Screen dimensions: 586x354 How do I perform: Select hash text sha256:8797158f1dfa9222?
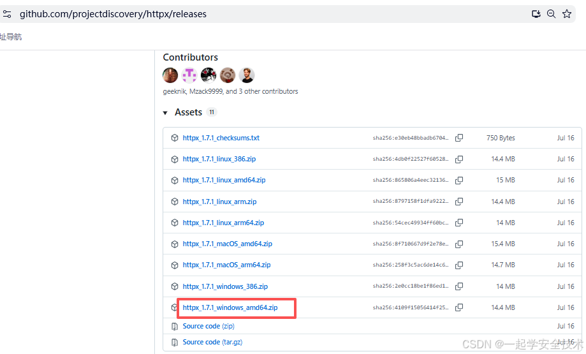click(411, 201)
